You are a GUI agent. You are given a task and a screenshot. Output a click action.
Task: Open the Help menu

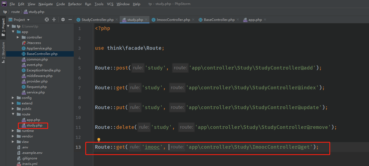[x=136, y=4]
